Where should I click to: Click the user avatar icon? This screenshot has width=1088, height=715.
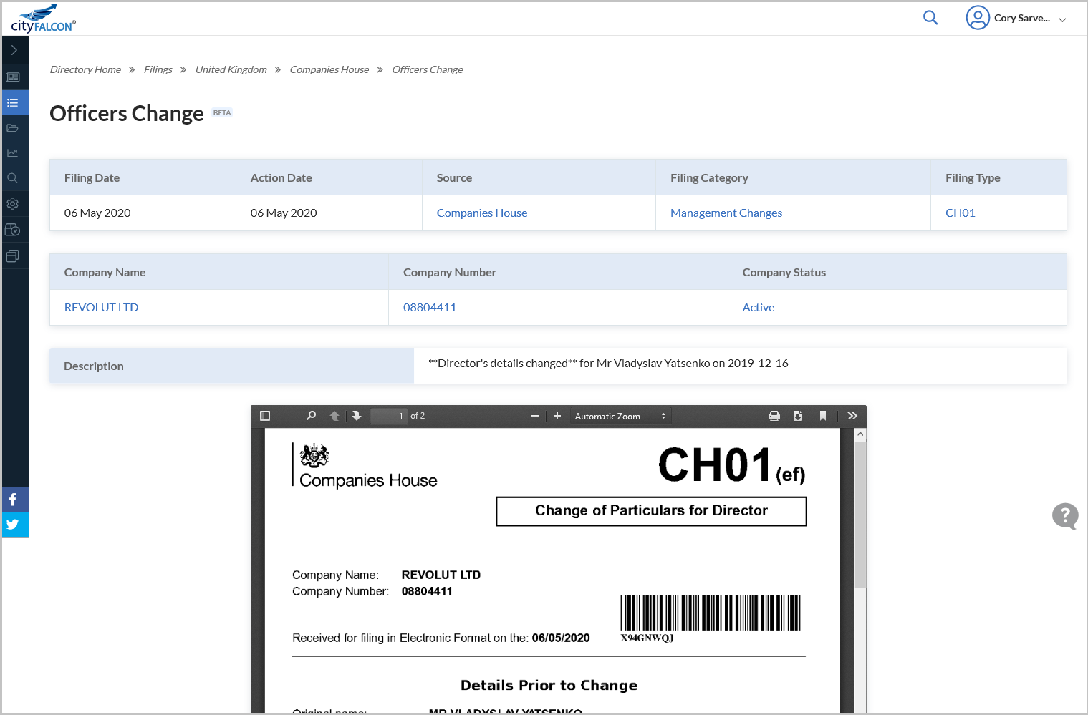(978, 18)
